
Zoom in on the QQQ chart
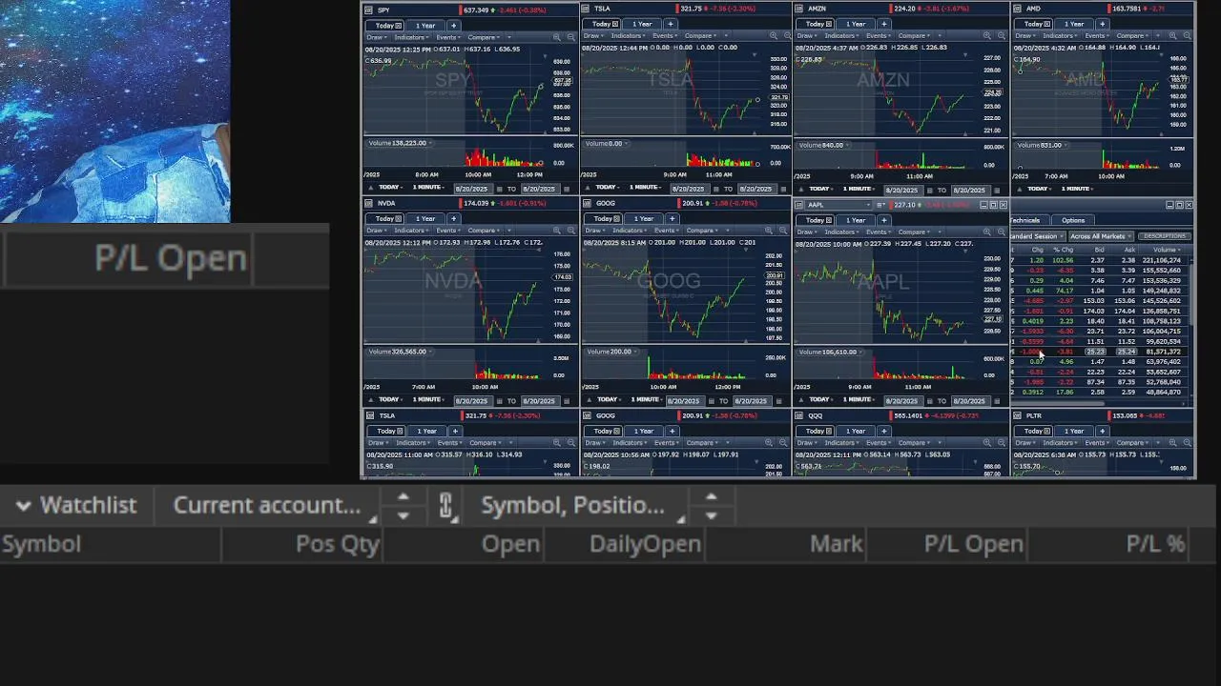987,443
